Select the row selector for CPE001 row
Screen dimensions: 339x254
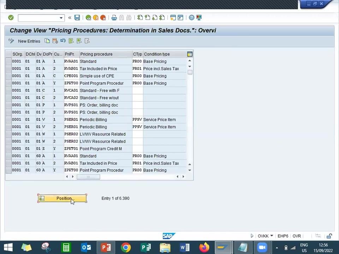click(8, 76)
